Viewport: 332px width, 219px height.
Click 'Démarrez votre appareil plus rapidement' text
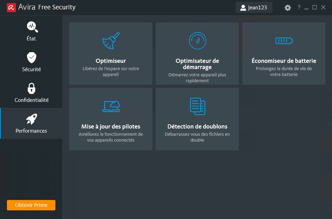(197, 78)
